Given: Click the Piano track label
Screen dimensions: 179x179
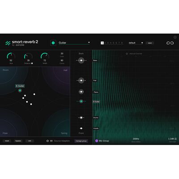Looking at the screenshot, I should point(96,92).
